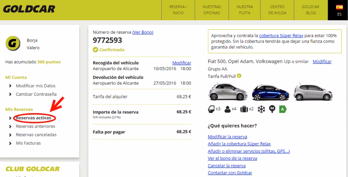348x177 pixels.
Task: Open Reservas anteriores
Action: 35,126
